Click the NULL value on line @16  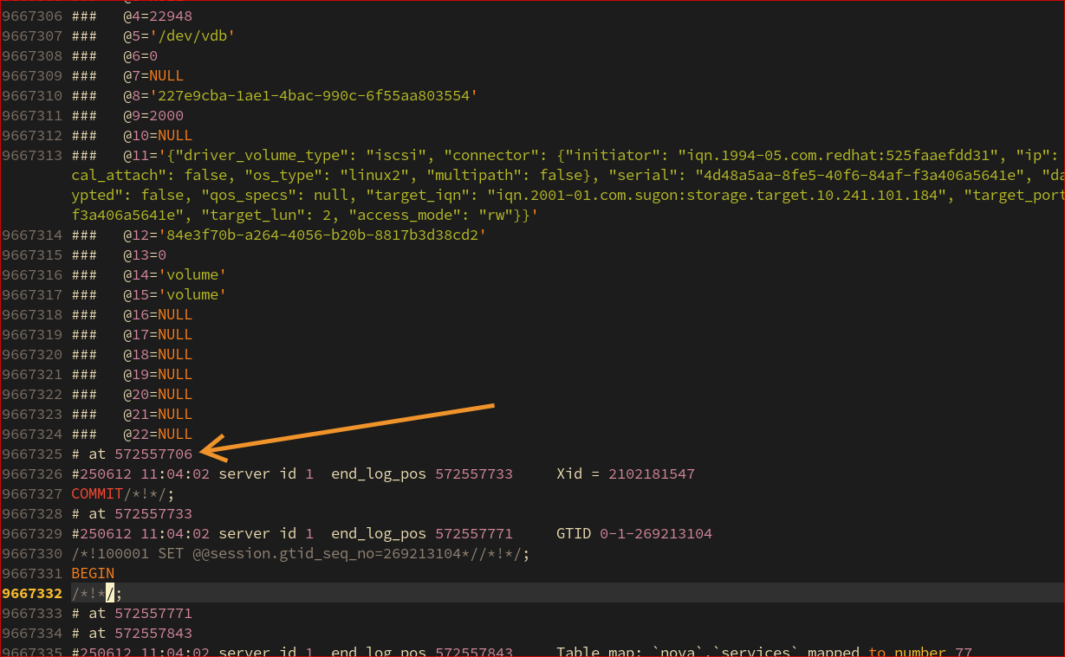pos(174,314)
